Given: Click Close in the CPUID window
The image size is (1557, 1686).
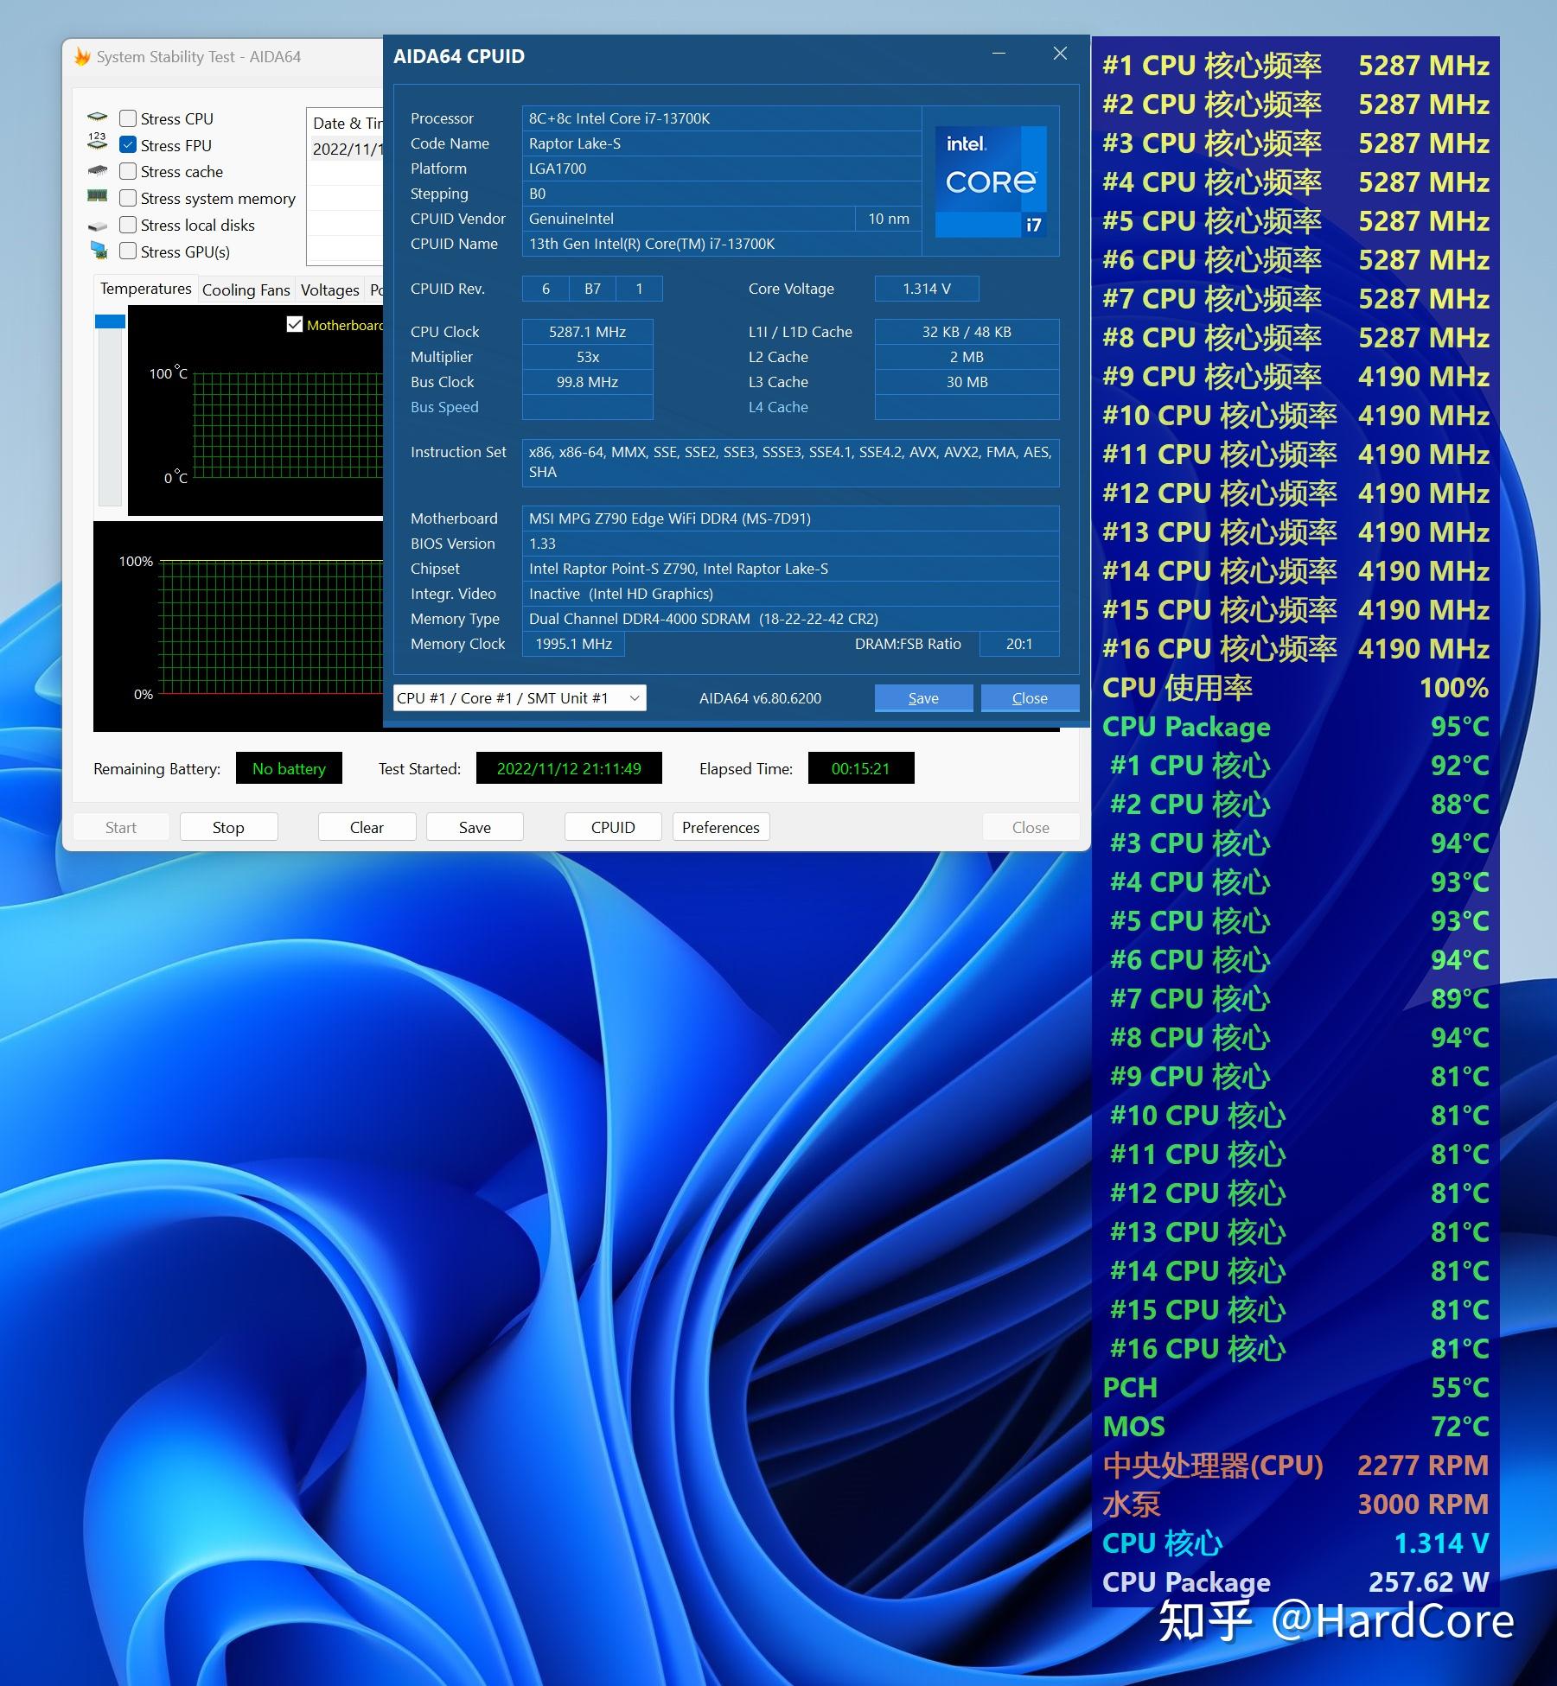Looking at the screenshot, I should pos(1030,698).
